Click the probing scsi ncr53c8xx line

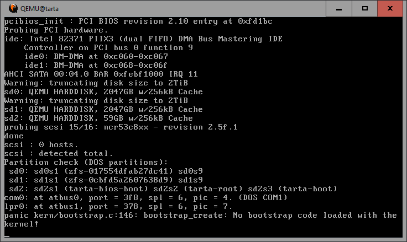tap(121, 127)
